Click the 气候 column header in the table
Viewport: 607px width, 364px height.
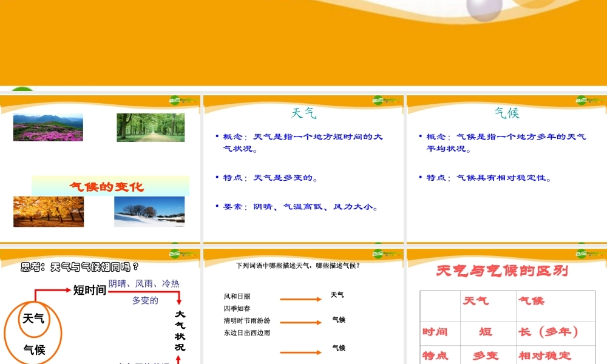(x=532, y=300)
